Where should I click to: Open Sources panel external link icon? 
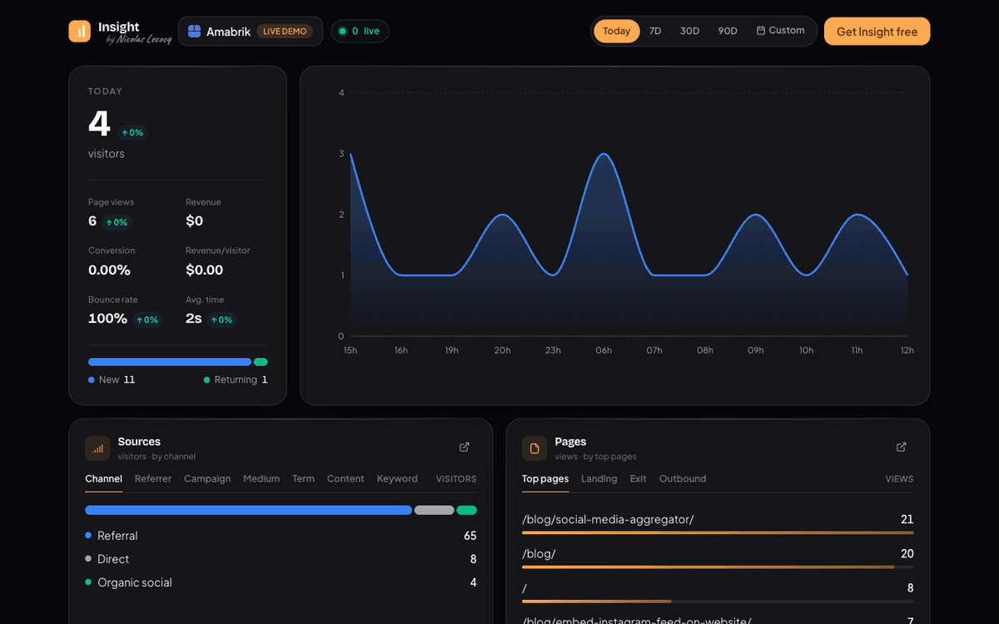tap(465, 447)
